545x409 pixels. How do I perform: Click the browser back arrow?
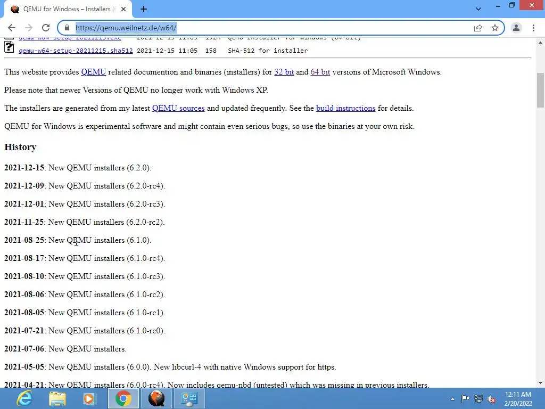(12, 28)
